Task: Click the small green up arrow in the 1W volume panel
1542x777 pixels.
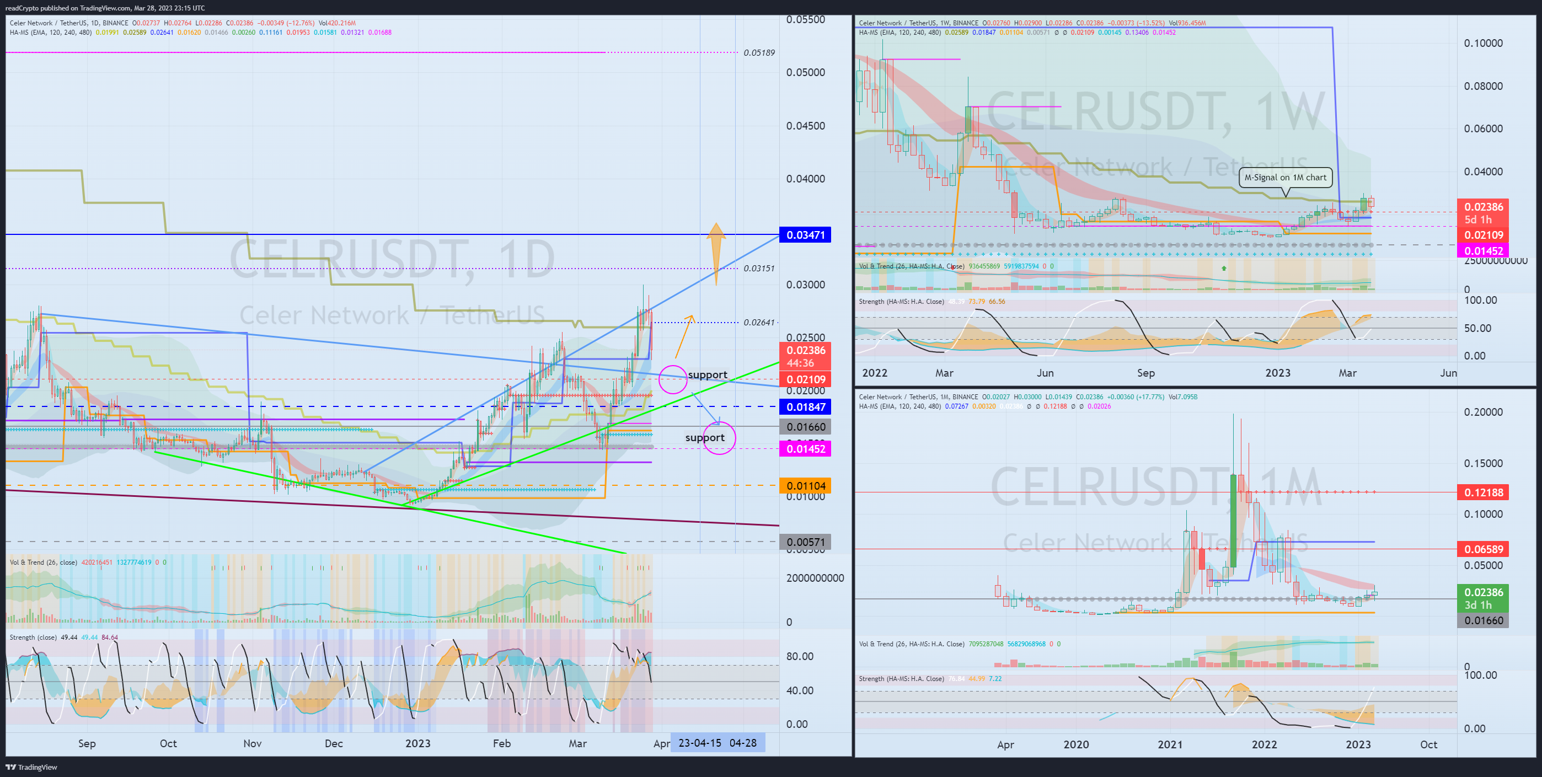Action: 1224,268
